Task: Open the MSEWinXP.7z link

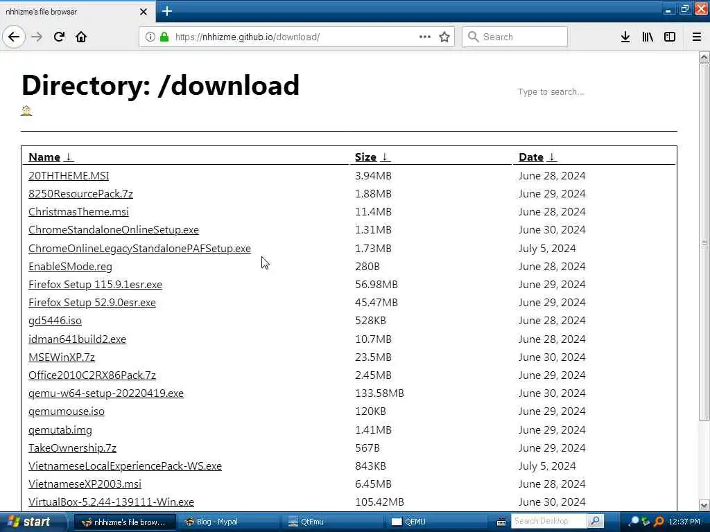Action: (62, 357)
